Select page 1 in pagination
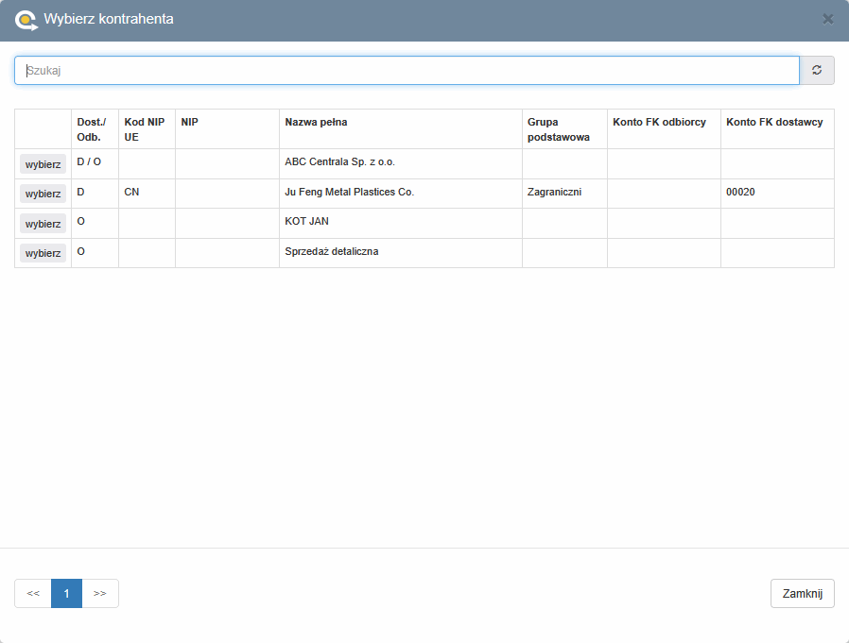Image resolution: width=849 pixels, height=643 pixels. (66, 593)
